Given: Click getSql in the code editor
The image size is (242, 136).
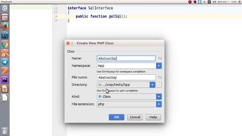Looking at the screenshot, I should pyautogui.click(x=115, y=16).
